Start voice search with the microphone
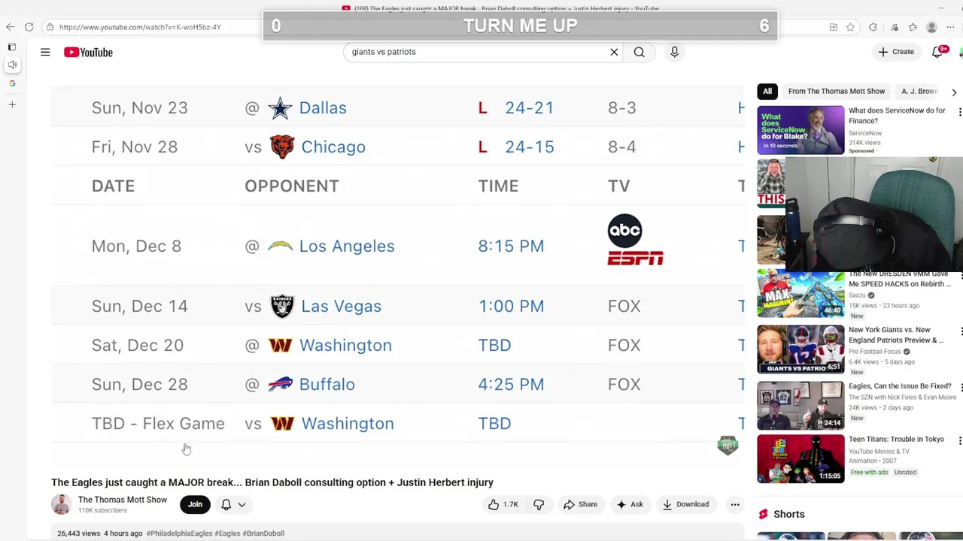 click(674, 52)
